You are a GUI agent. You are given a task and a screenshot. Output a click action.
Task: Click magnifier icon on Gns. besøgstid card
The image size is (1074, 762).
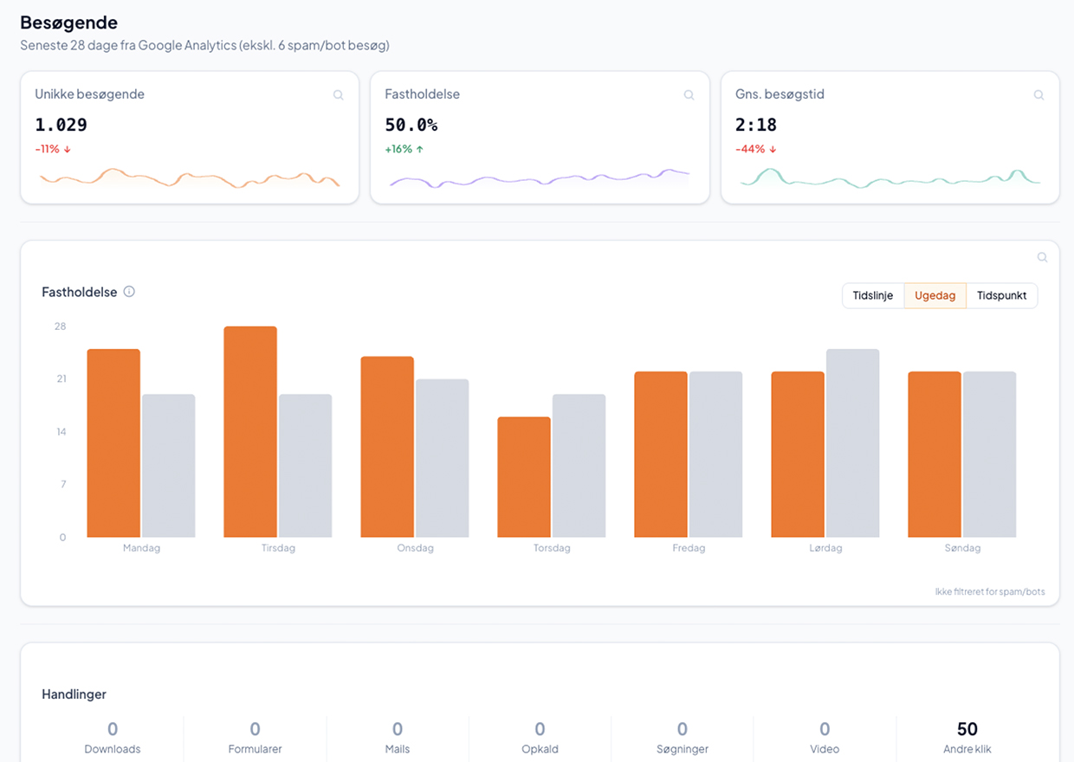click(x=1038, y=95)
